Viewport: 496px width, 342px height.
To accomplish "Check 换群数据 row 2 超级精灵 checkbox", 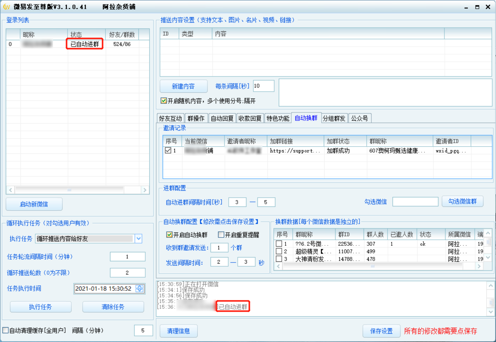I will pos(279,251).
